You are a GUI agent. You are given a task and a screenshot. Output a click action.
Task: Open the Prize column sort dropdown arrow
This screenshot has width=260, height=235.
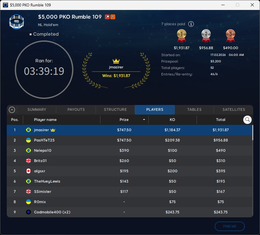coord(144,120)
